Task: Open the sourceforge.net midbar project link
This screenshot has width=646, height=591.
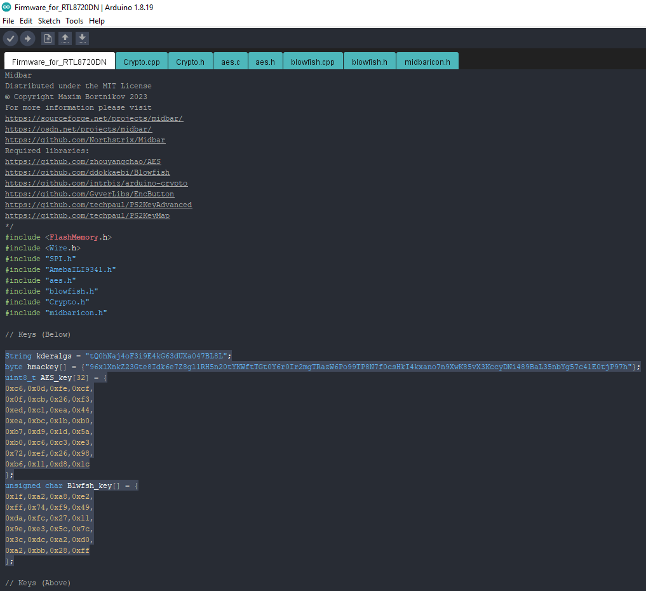Action: pyautogui.click(x=94, y=118)
